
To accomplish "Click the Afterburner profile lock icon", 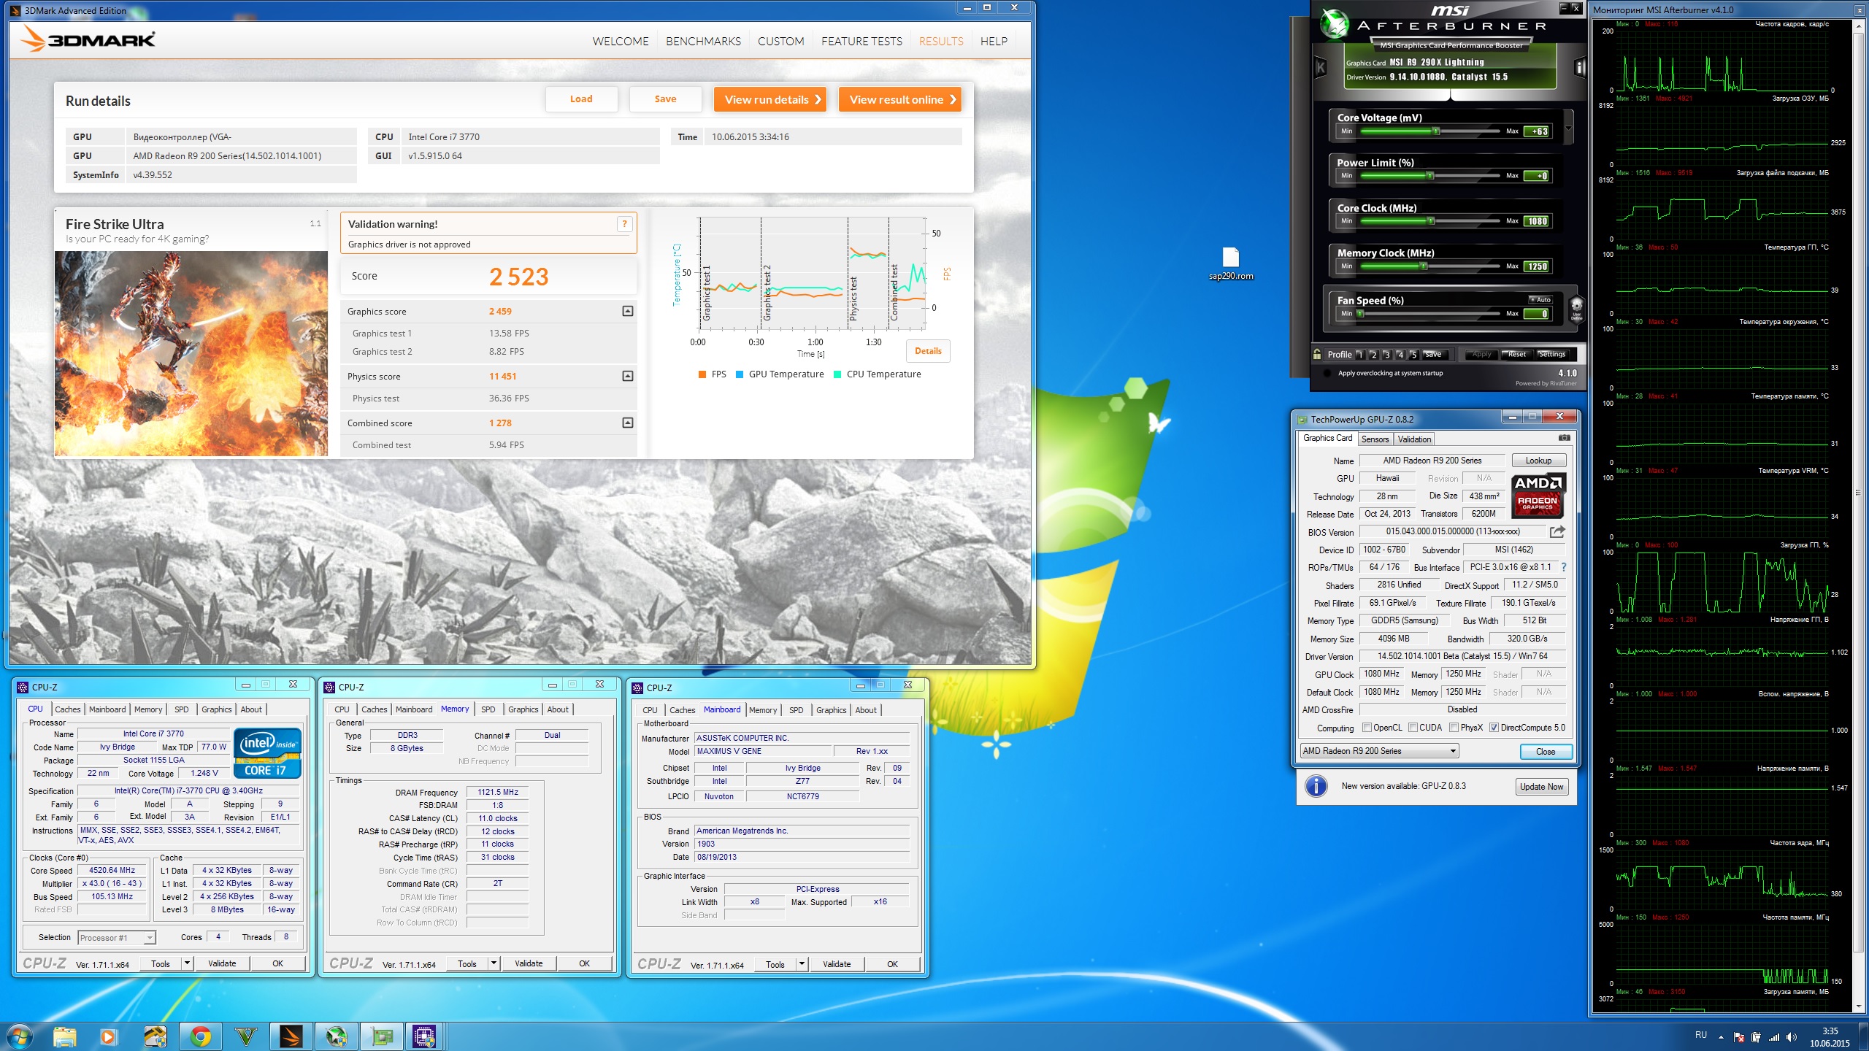I will tap(1317, 354).
